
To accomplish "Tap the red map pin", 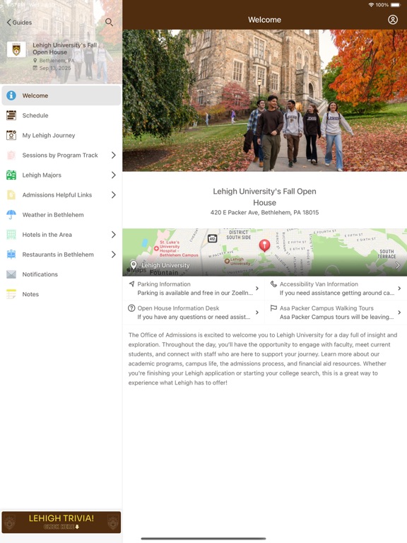I will (264, 245).
